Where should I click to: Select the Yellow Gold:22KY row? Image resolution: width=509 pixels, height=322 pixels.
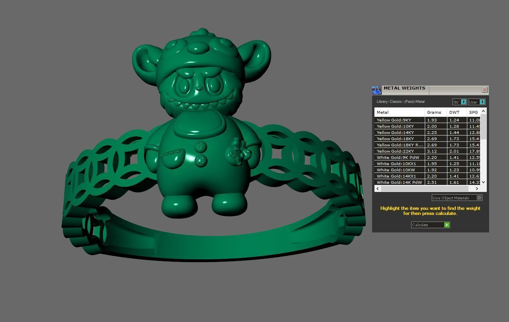(427, 151)
